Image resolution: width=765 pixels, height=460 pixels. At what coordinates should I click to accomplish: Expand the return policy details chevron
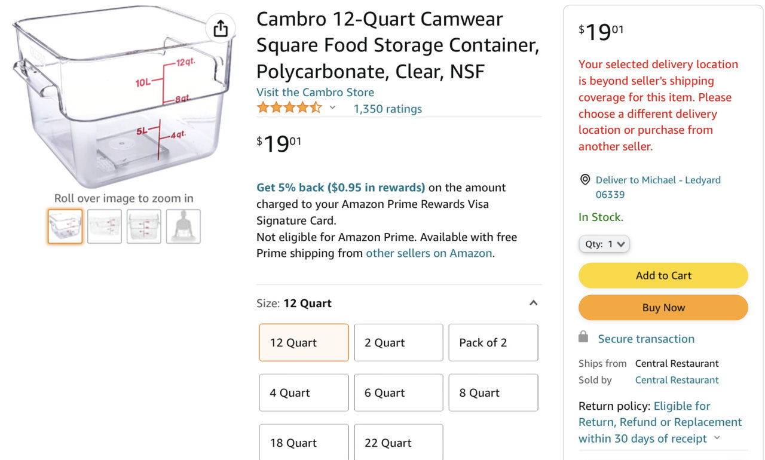click(x=717, y=438)
